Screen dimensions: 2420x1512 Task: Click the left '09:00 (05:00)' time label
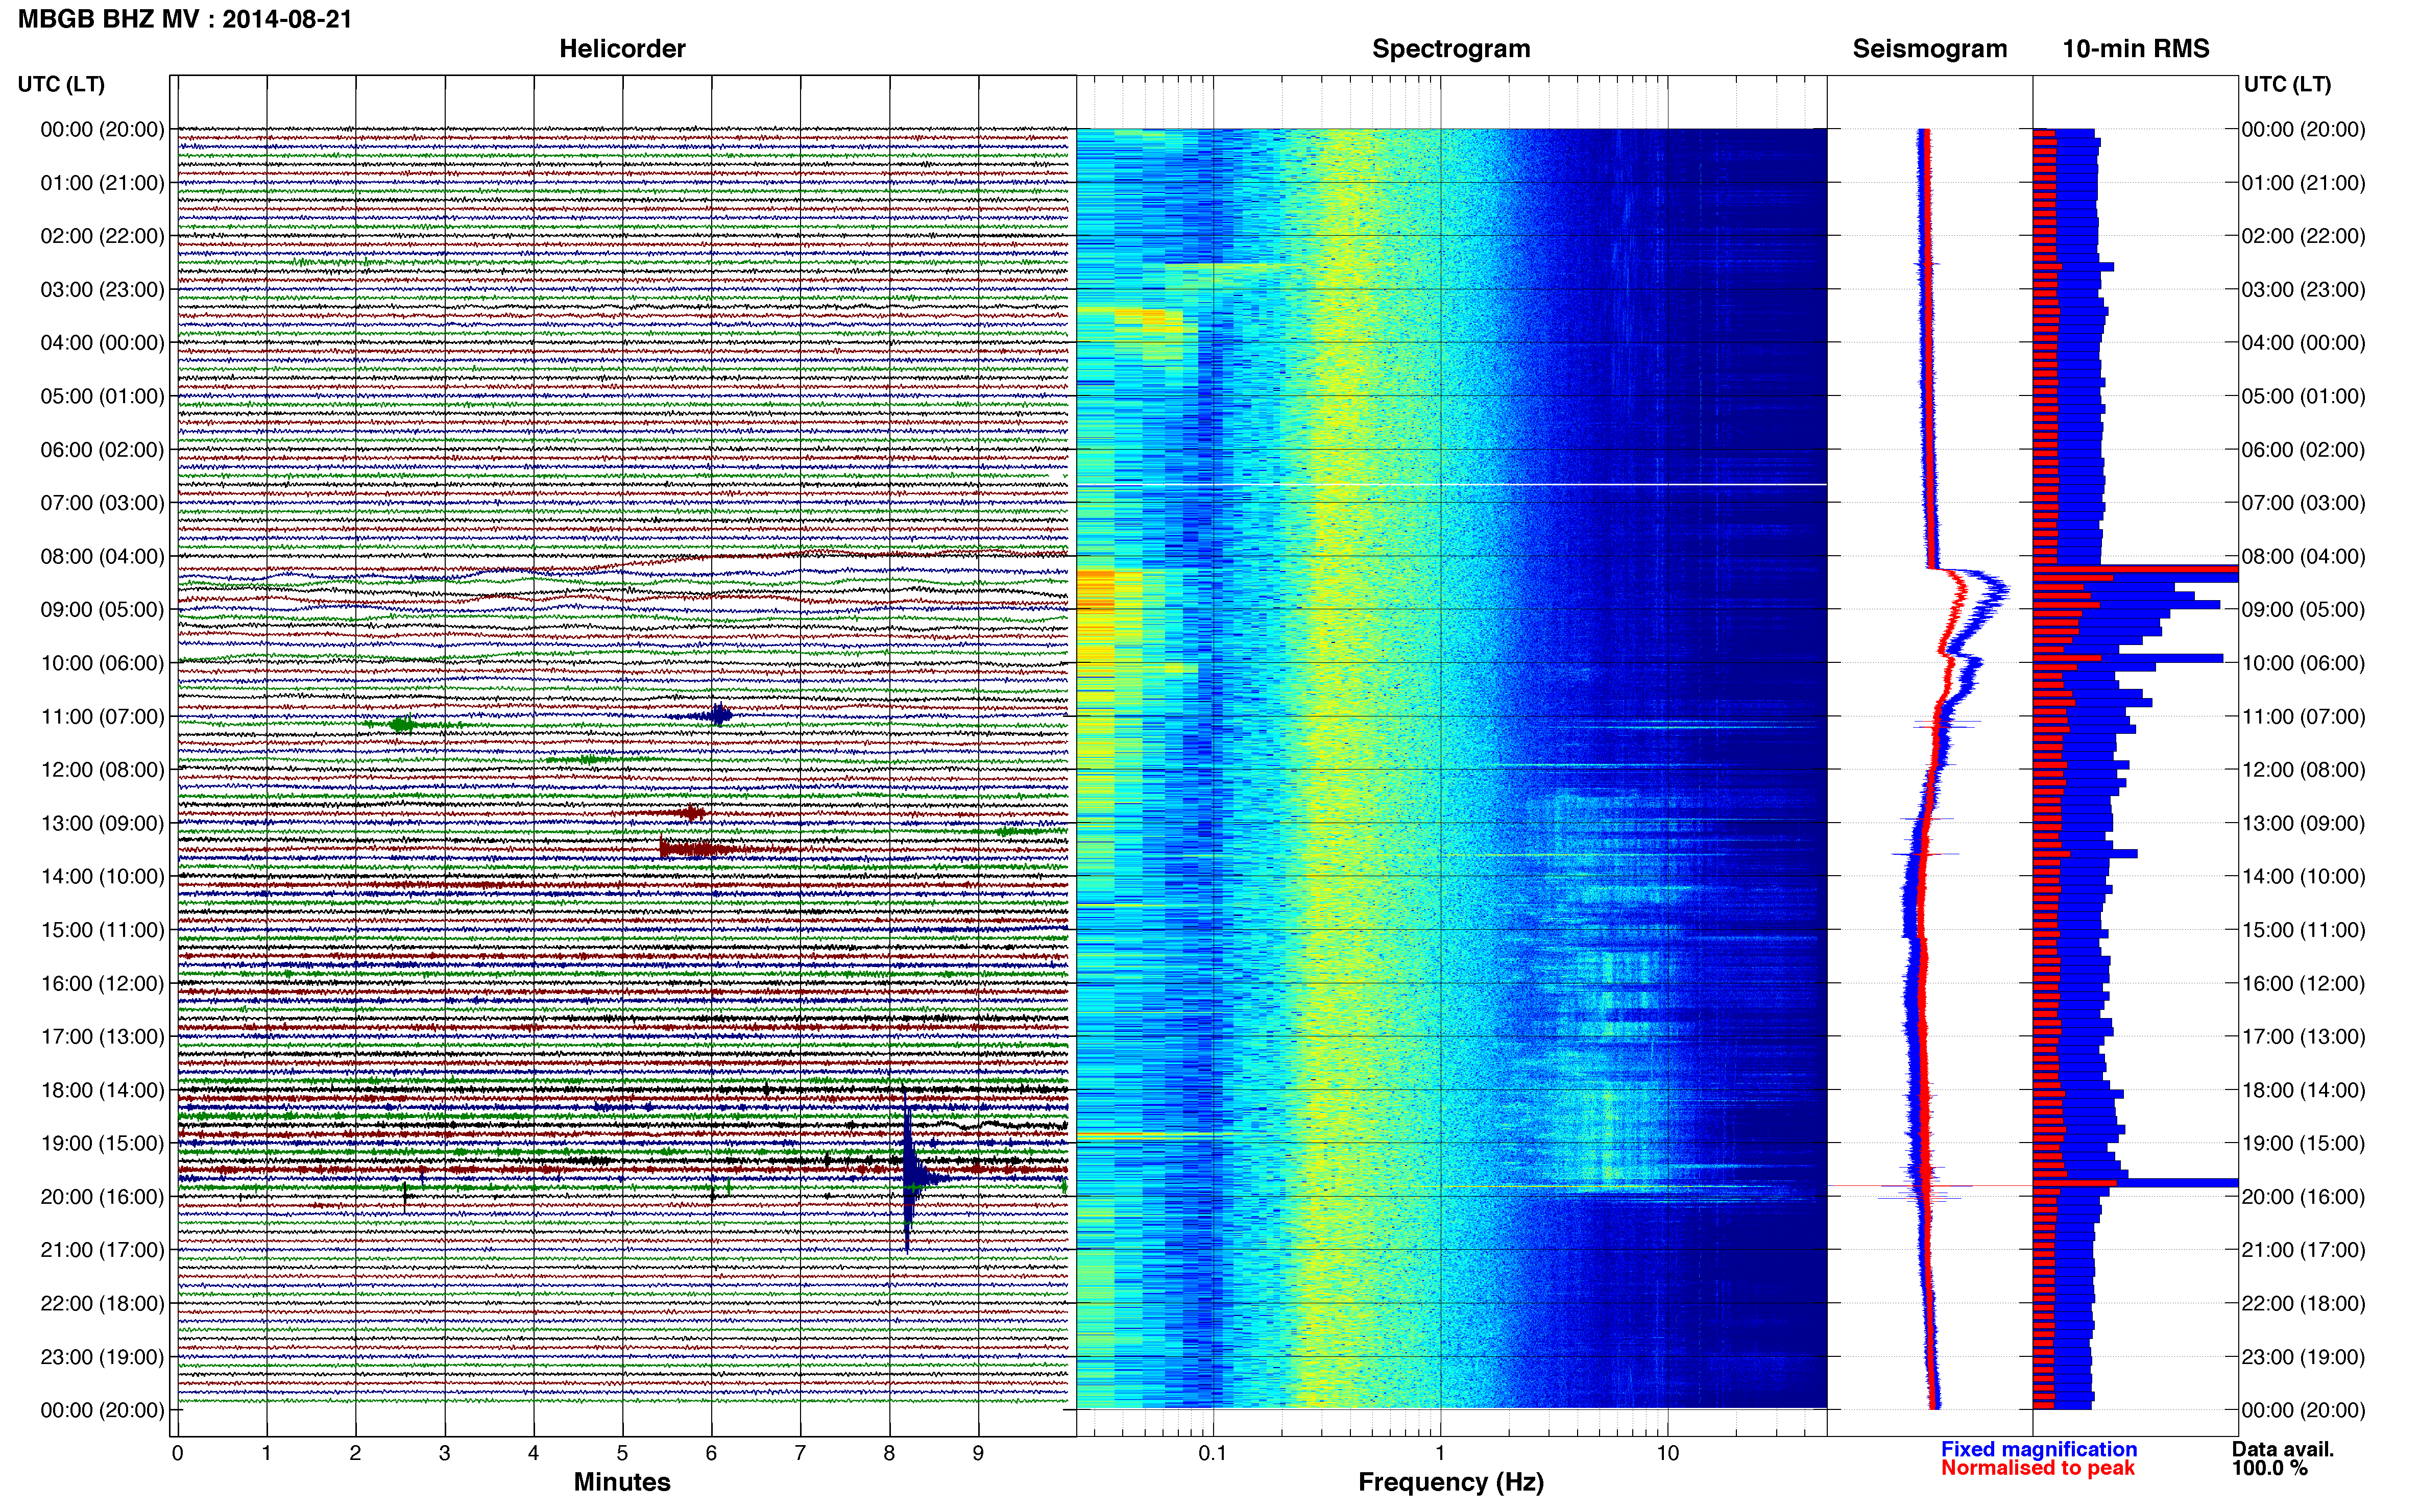point(102,610)
